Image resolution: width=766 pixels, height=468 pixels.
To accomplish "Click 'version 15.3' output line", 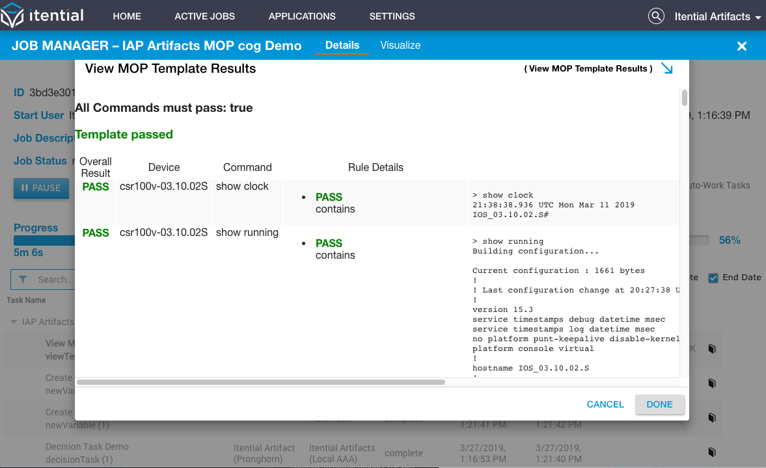I will point(502,309).
